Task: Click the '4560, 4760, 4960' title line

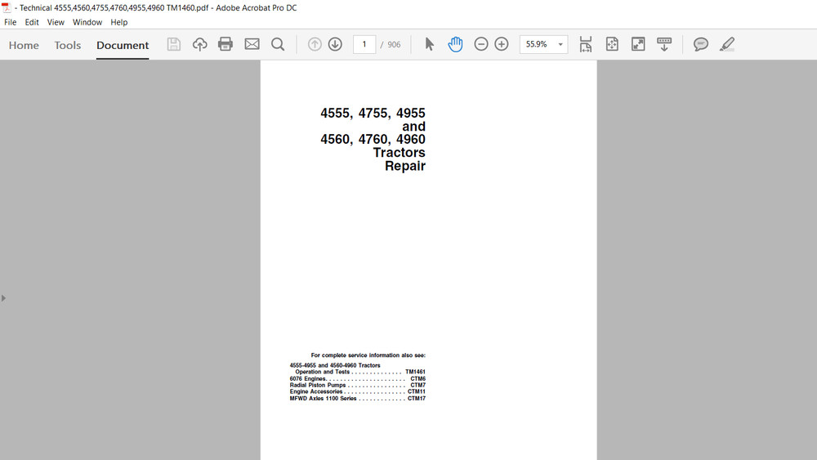Action: (373, 139)
